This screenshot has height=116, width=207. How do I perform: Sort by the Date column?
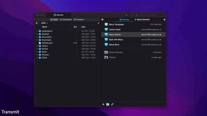[x=83, y=27]
